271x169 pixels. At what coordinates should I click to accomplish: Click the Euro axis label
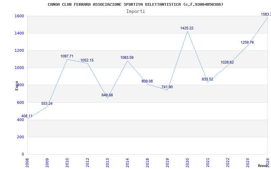pyautogui.click(x=17, y=86)
